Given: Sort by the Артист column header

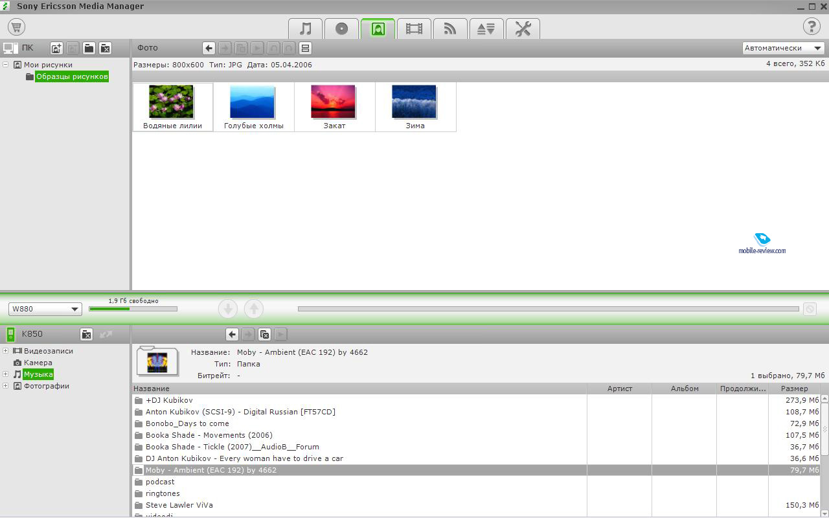Looking at the screenshot, I should click(x=620, y=388).
